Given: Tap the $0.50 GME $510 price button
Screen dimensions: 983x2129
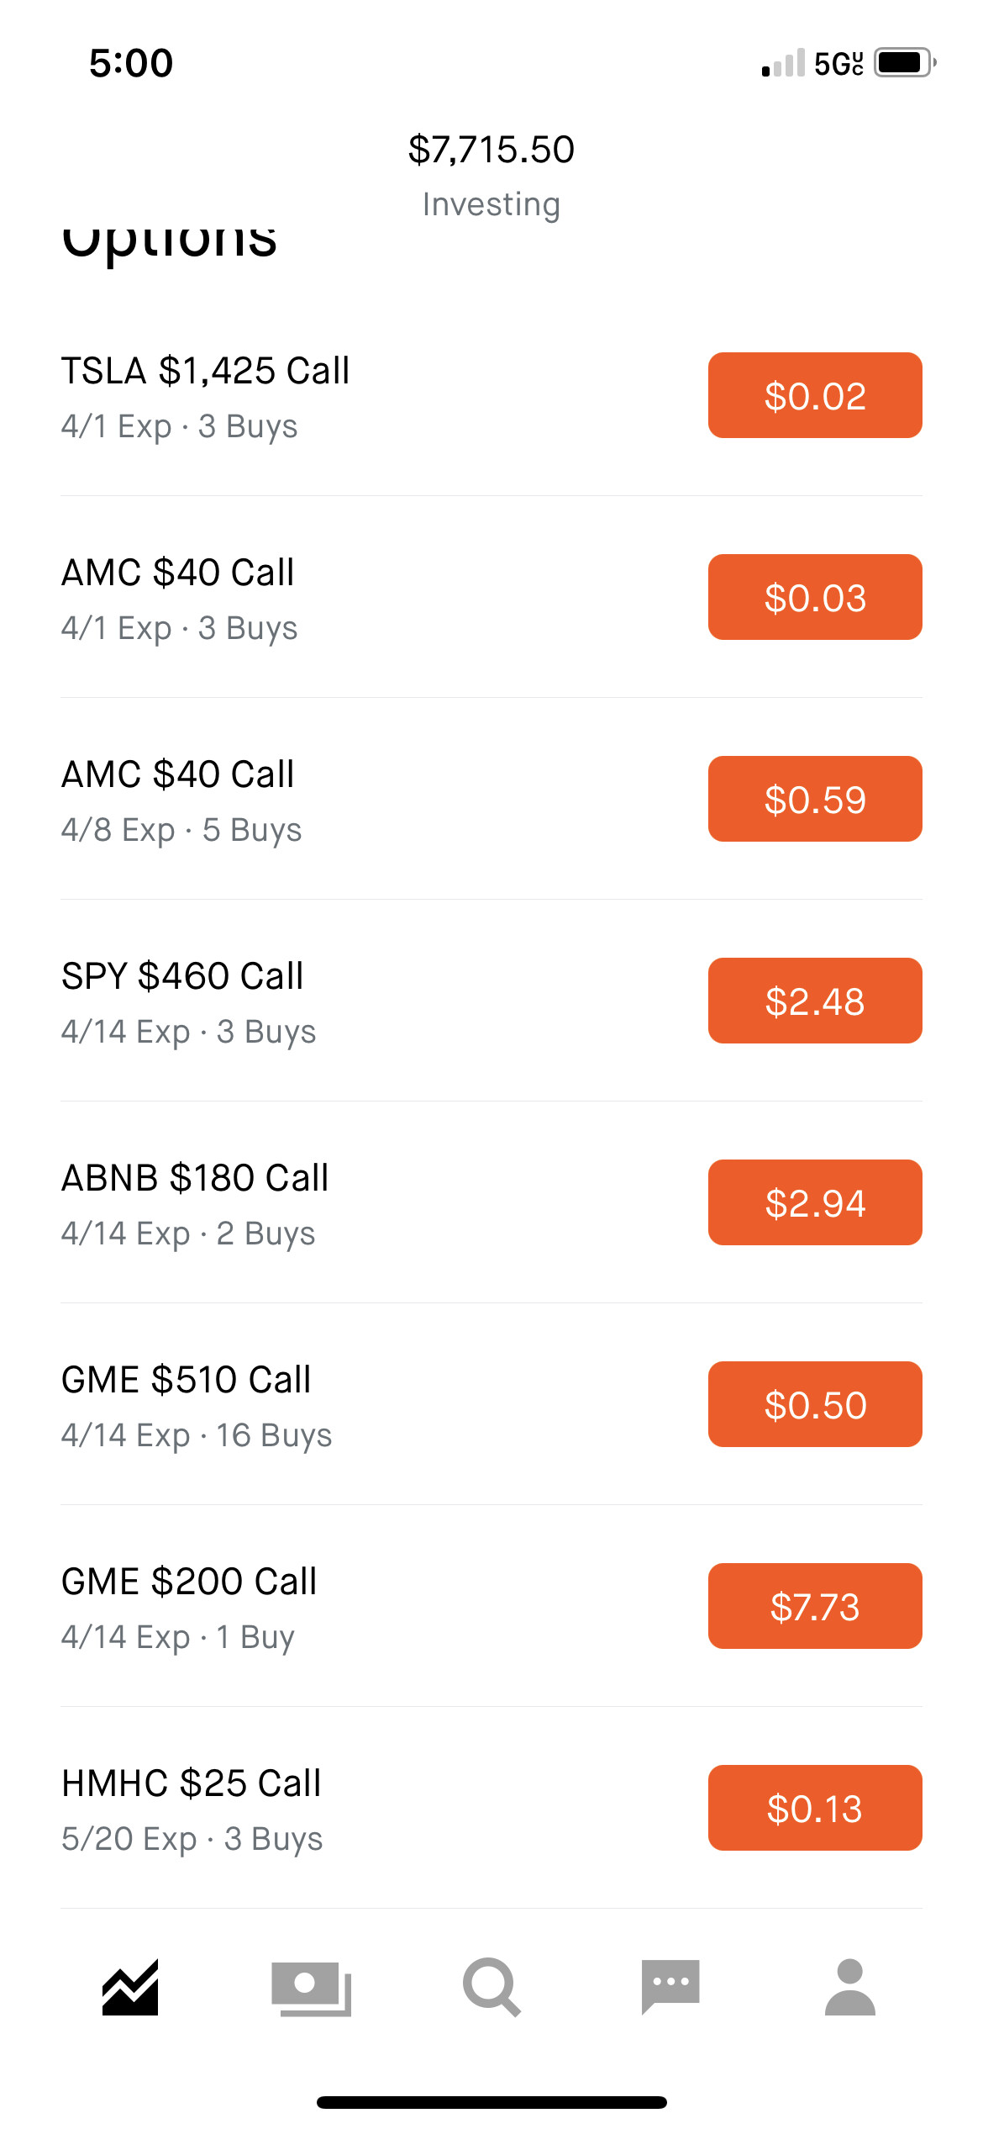Looking at the screenshot, I should pyautogui.click(x=815, y=1404).
